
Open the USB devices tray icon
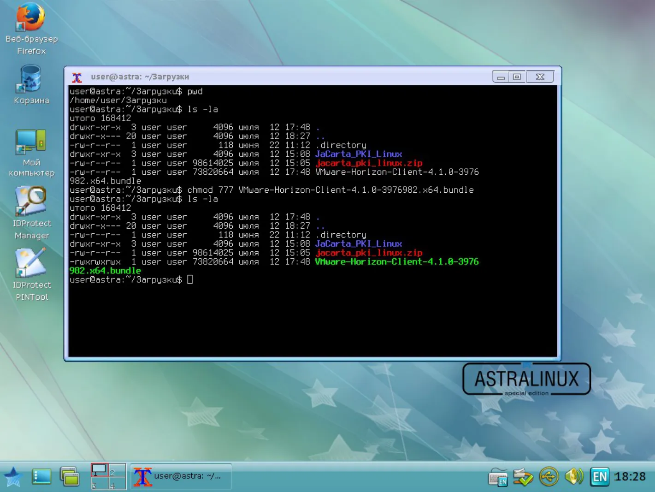[549, 477]
